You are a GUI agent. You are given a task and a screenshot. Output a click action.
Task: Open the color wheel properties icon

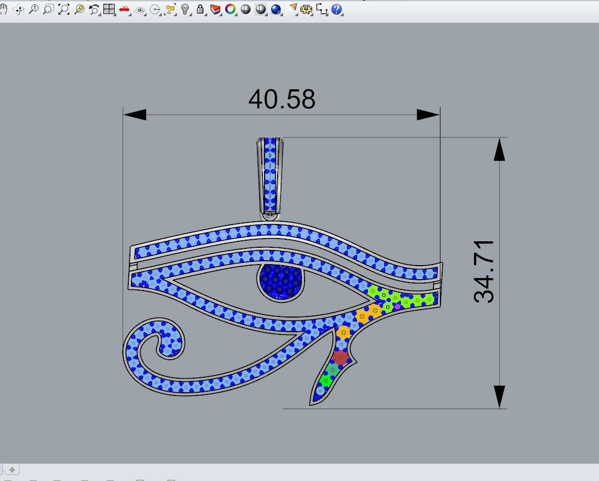[x=230, y=9]
